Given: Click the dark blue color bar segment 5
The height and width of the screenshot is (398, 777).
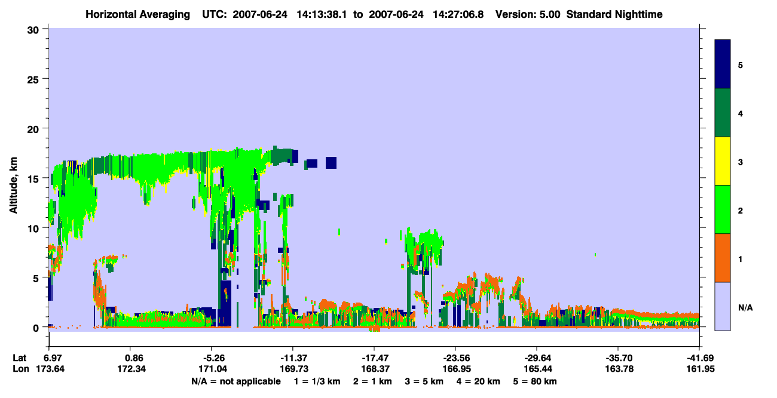Looking at the screenshot, I should coord(723,64).
